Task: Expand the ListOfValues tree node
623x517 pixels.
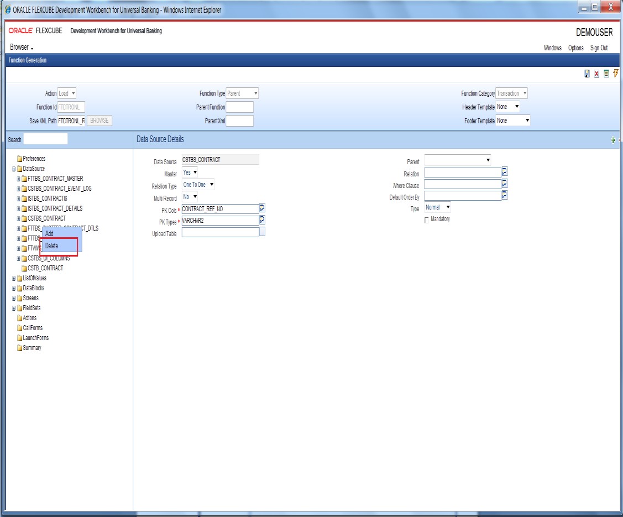Action: tap(14, 278)
